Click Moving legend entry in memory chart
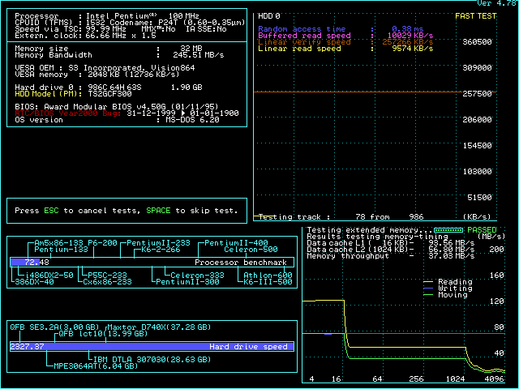This screenshot has width=519, height=389. 445,295
